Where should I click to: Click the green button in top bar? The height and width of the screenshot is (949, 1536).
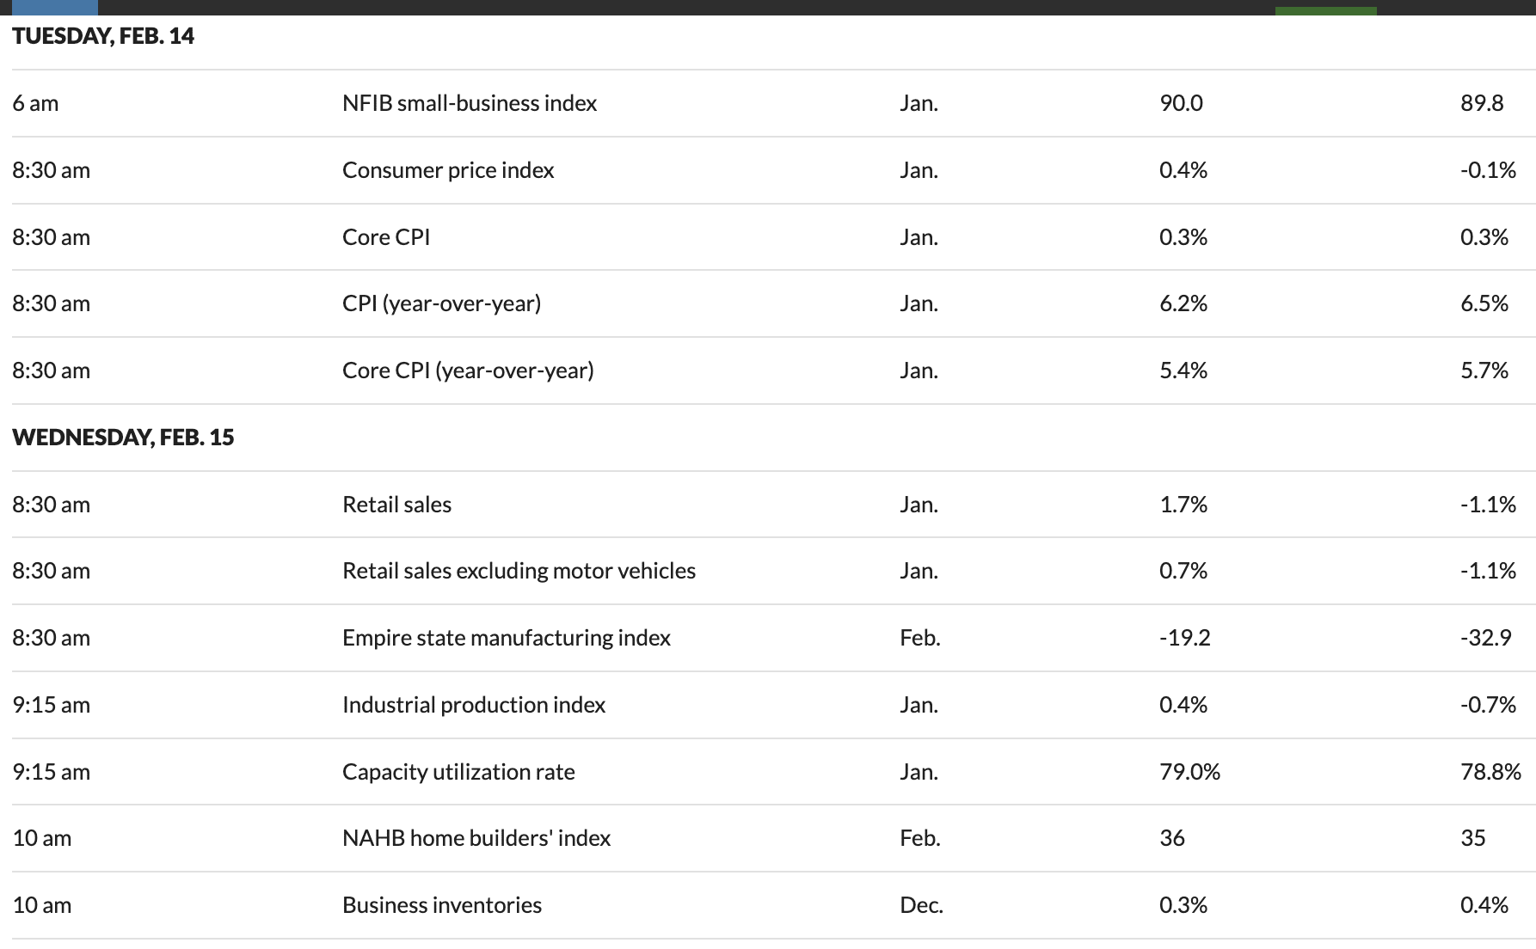1325,10
